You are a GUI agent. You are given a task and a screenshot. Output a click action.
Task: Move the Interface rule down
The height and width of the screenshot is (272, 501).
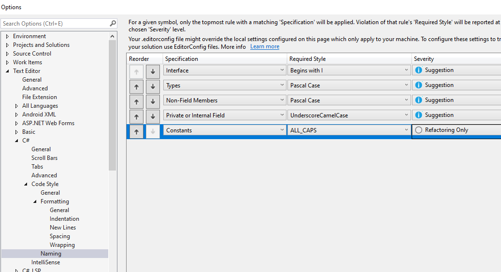(x=153, y=72)
